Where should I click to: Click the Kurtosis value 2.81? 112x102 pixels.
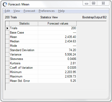coord(73,63)
